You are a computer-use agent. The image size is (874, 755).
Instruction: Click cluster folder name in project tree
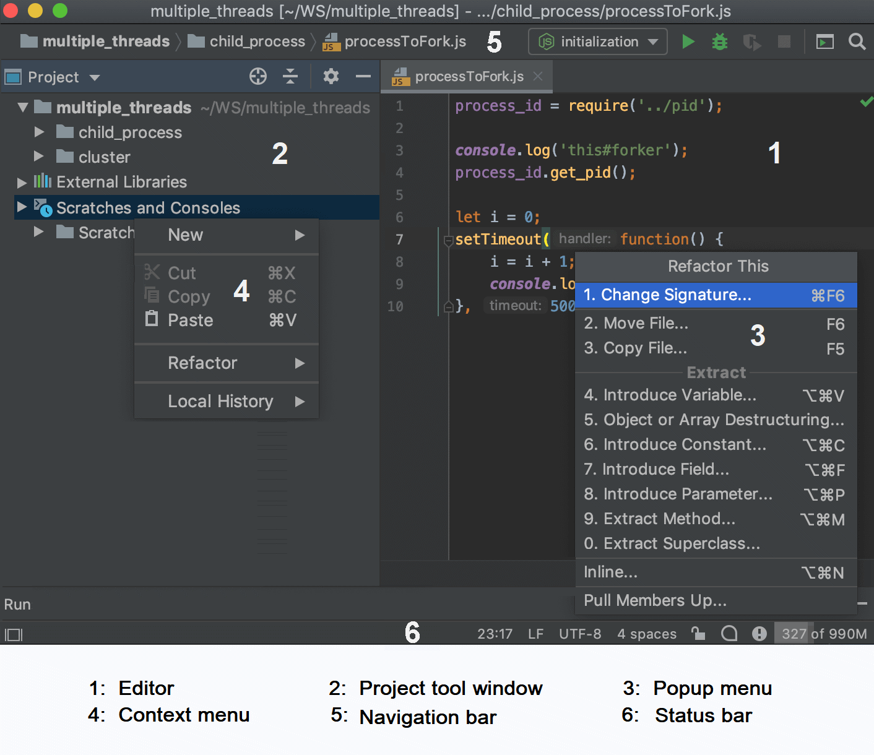click(x=105, y=157)
